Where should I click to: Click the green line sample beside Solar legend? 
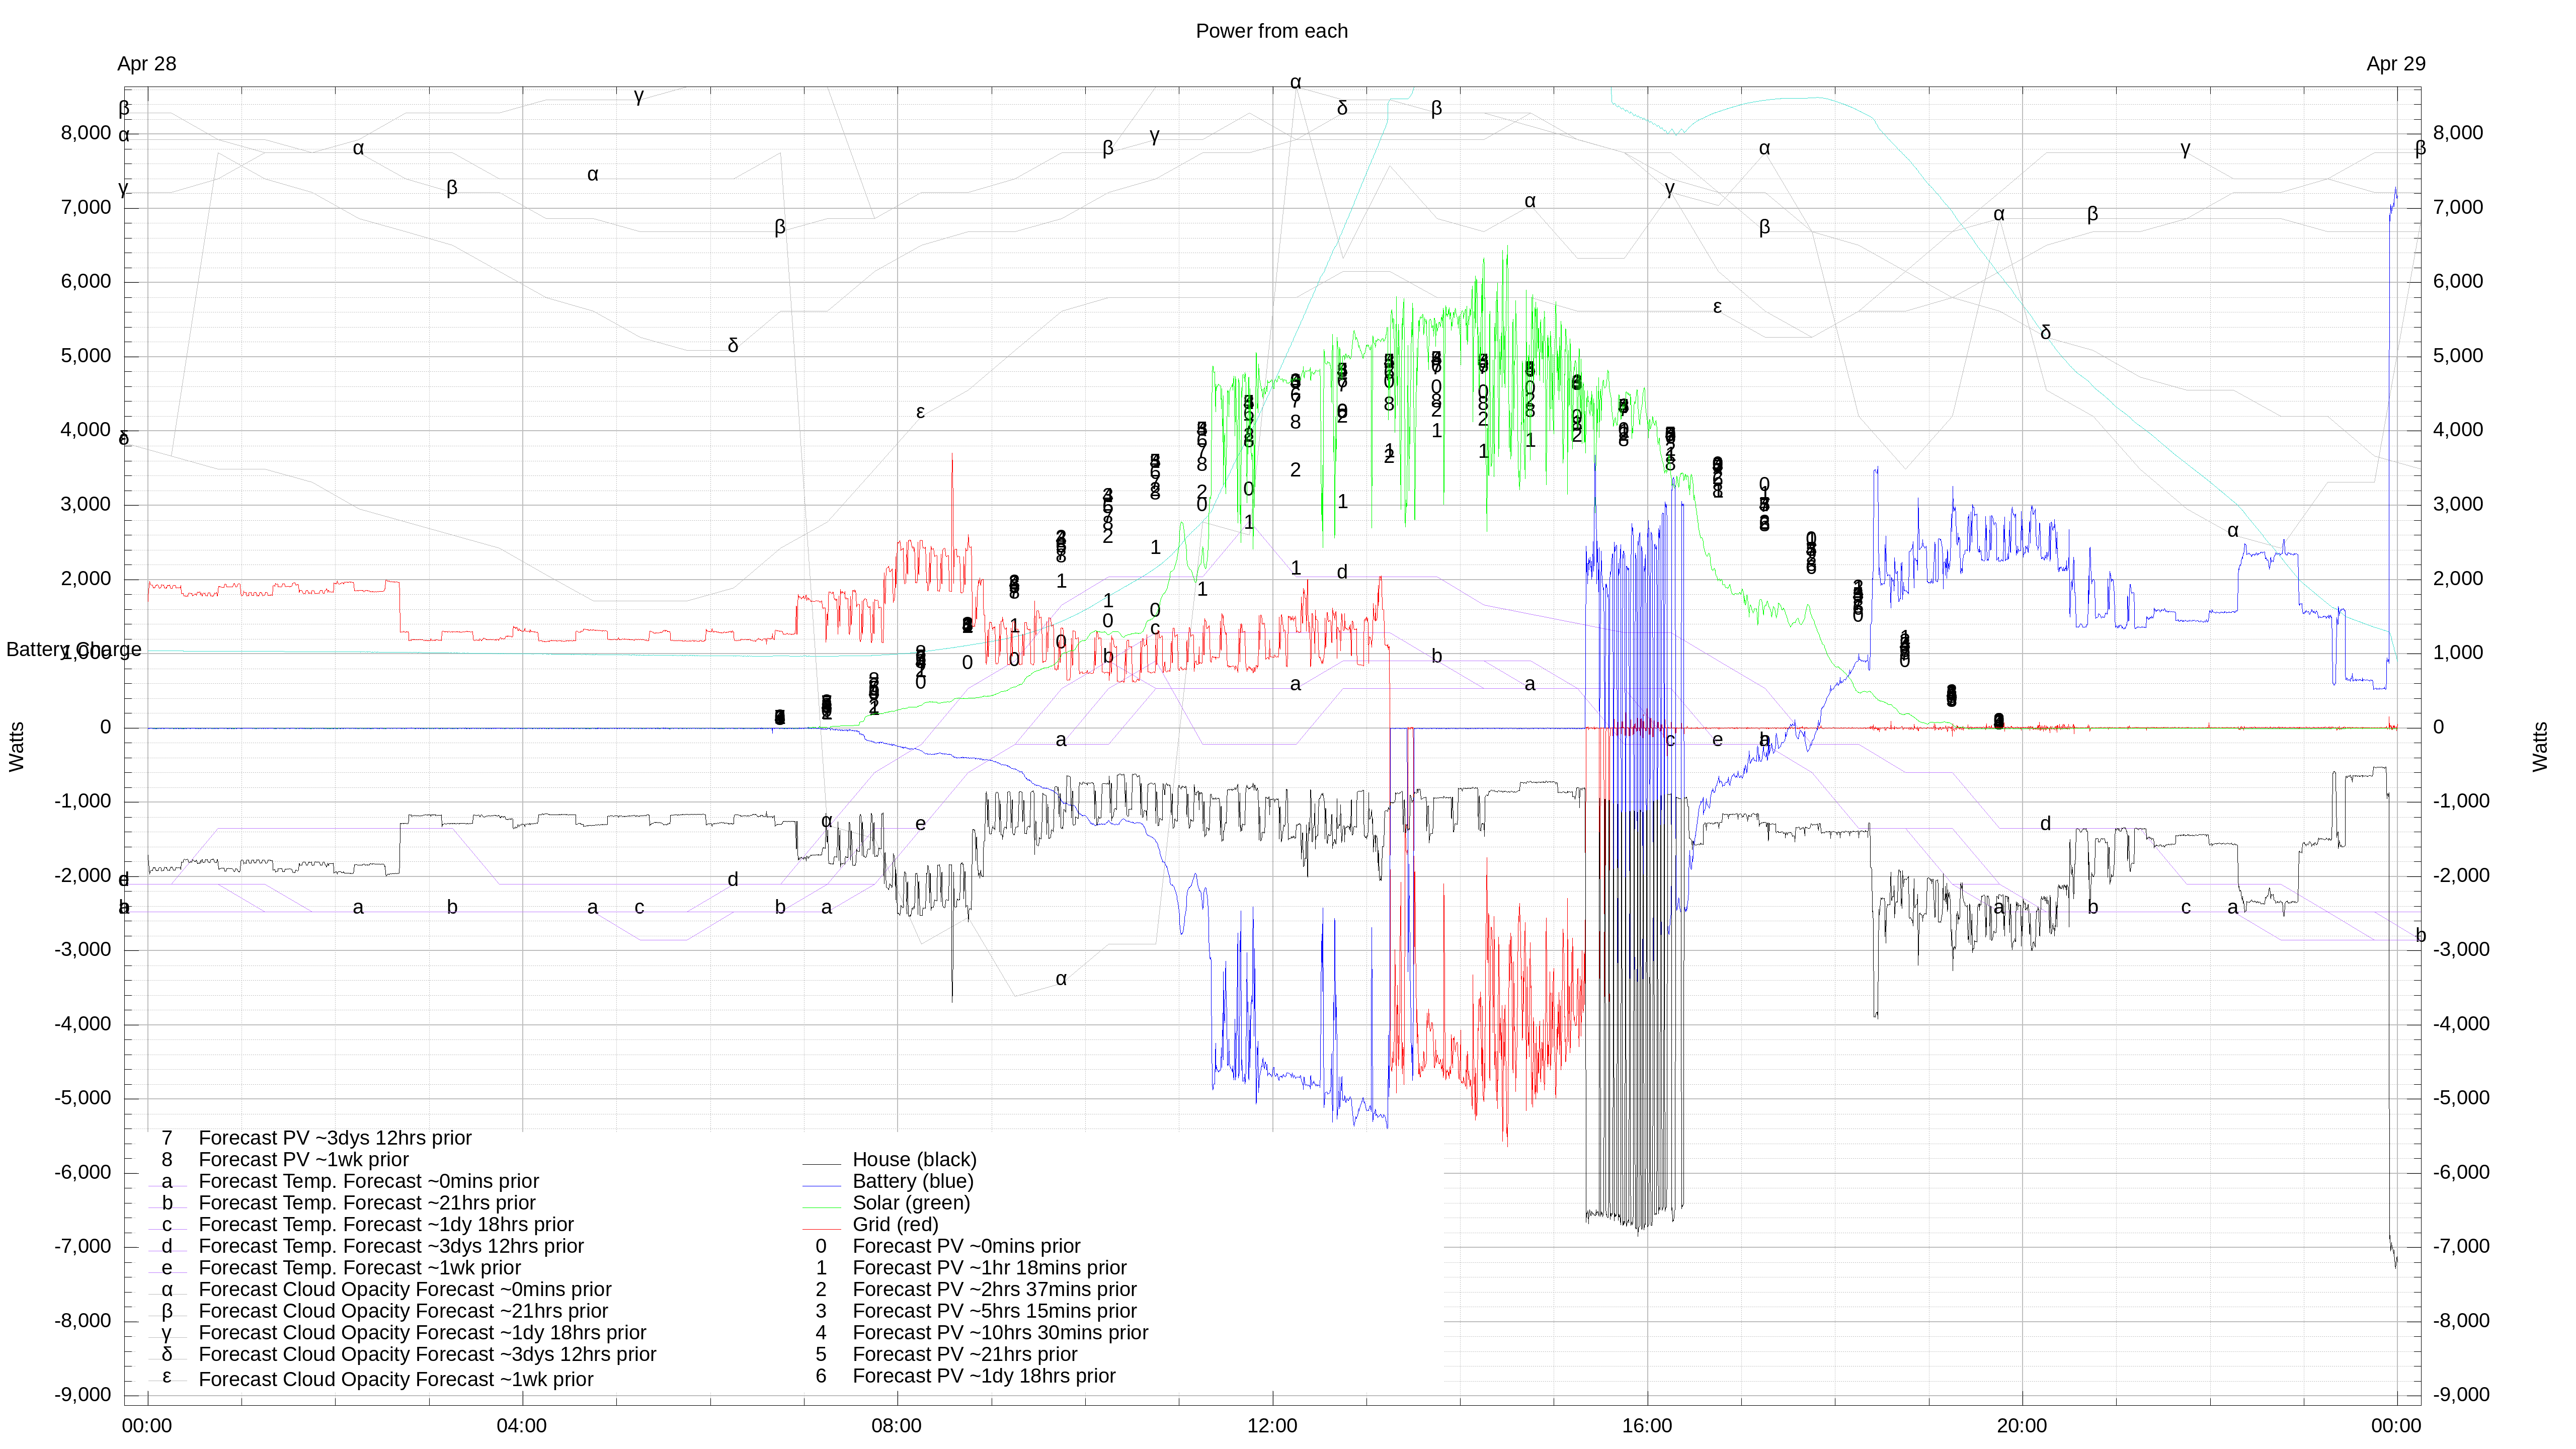click(821, 1207)
